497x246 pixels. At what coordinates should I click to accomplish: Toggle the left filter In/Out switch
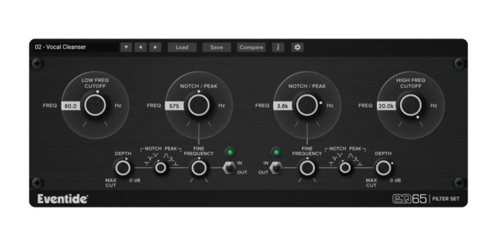229,167
